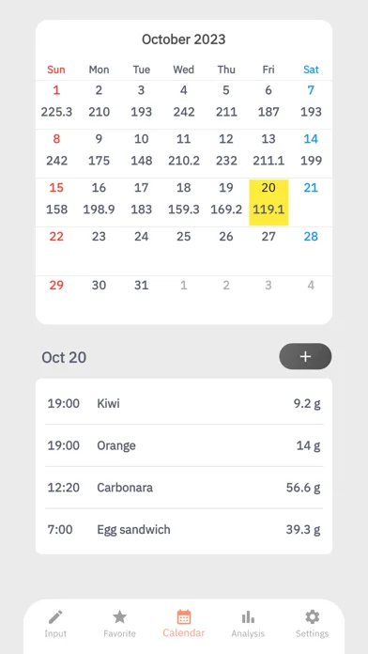Select empty date October 25
The height and width of the screenshot is (654, 368).
click(x=183, y=251)
